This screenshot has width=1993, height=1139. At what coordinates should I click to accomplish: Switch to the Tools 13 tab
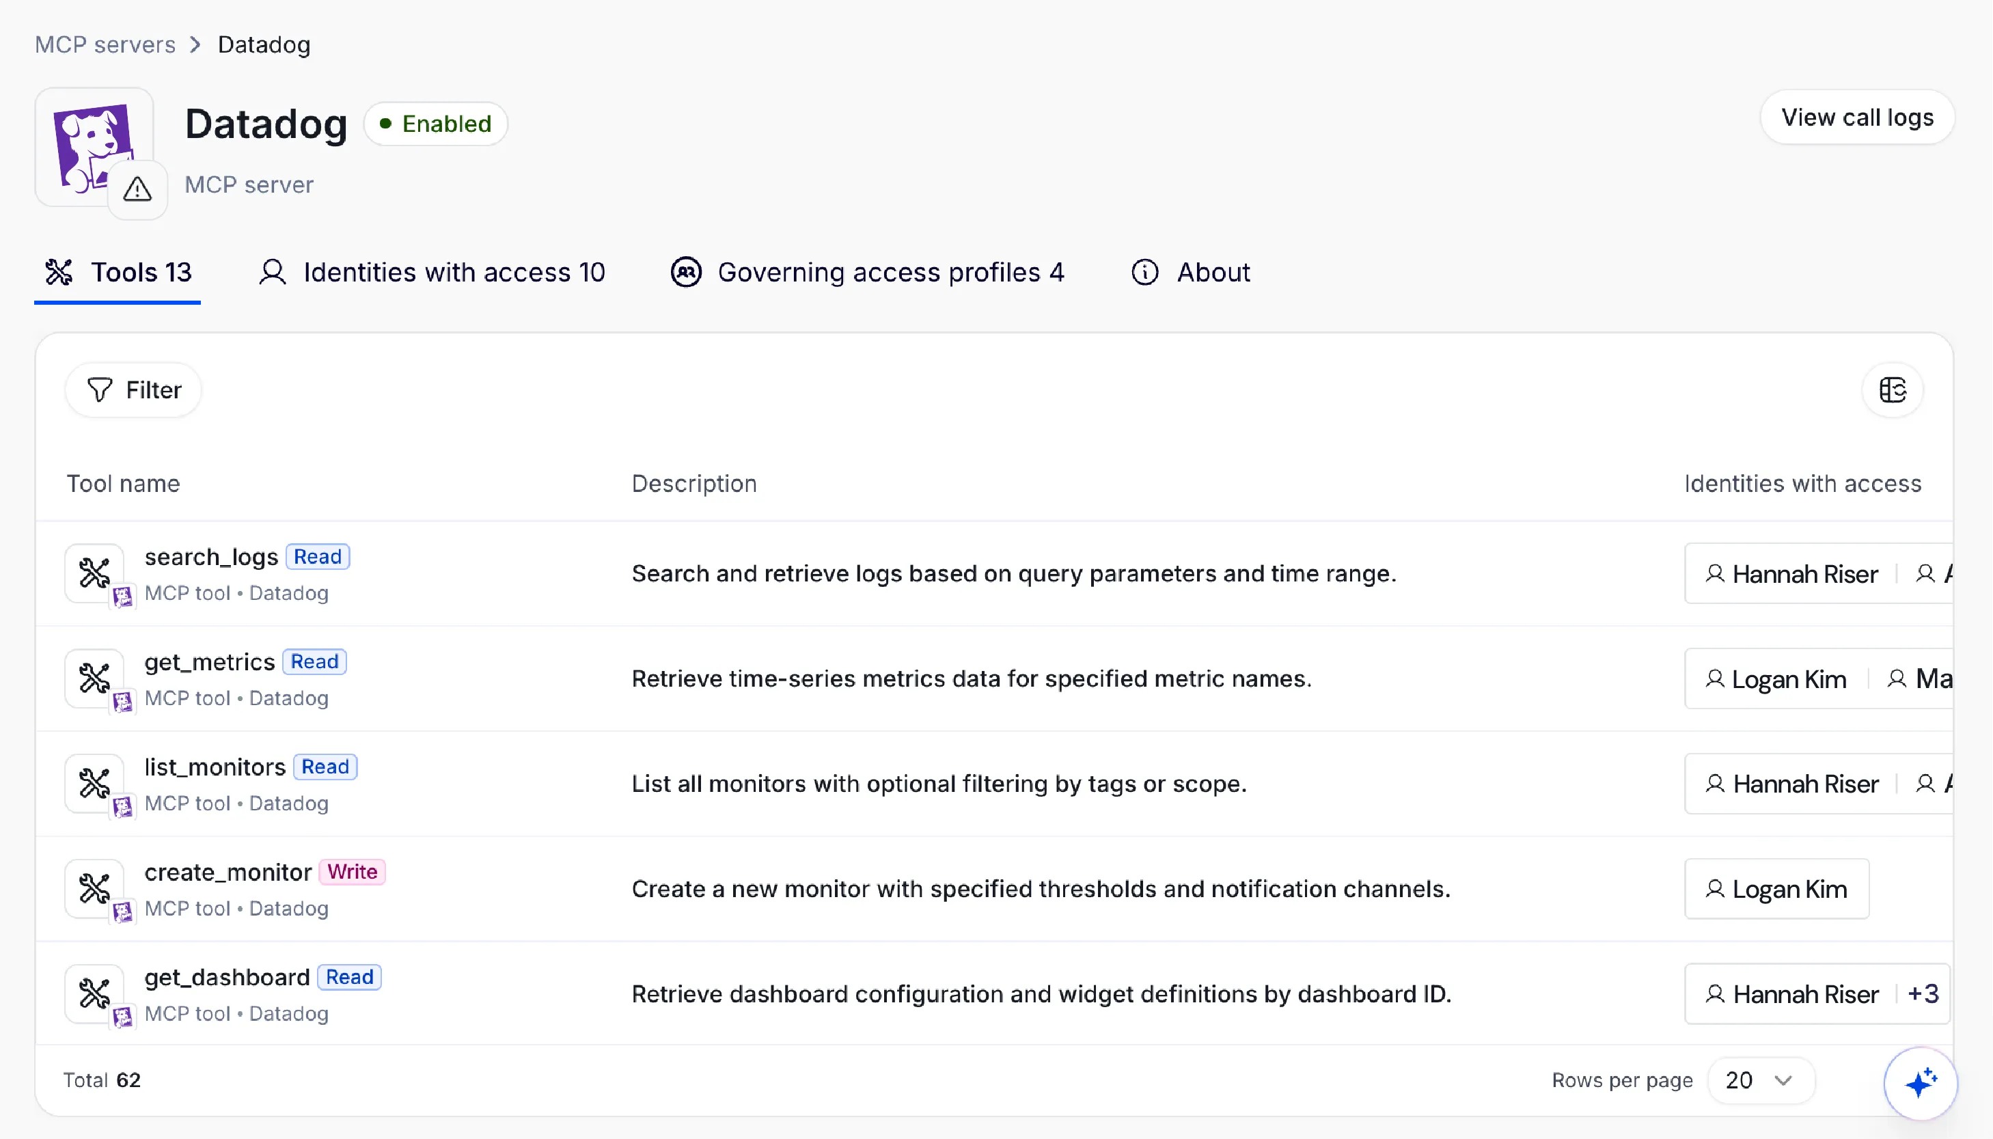(x=118, y=272)
